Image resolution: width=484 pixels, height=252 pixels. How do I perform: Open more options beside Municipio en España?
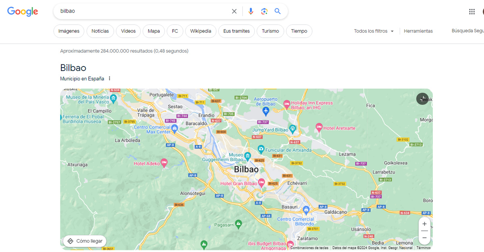[109, 78]
